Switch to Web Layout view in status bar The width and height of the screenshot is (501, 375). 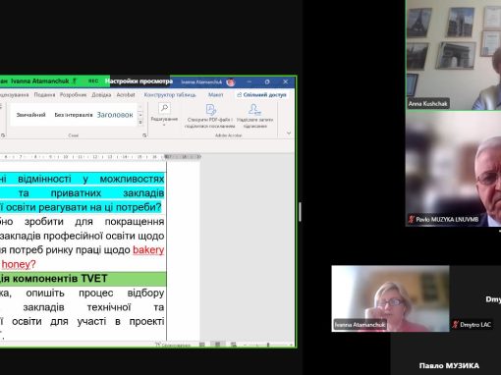coord(233,345)
